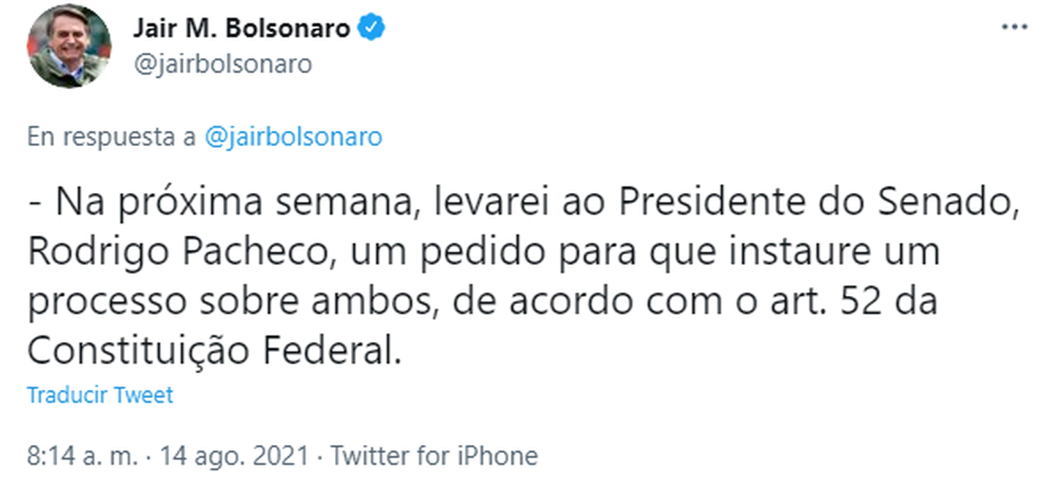
Task: Click the words "Constituição Federal"
Action: click(215, 351)
